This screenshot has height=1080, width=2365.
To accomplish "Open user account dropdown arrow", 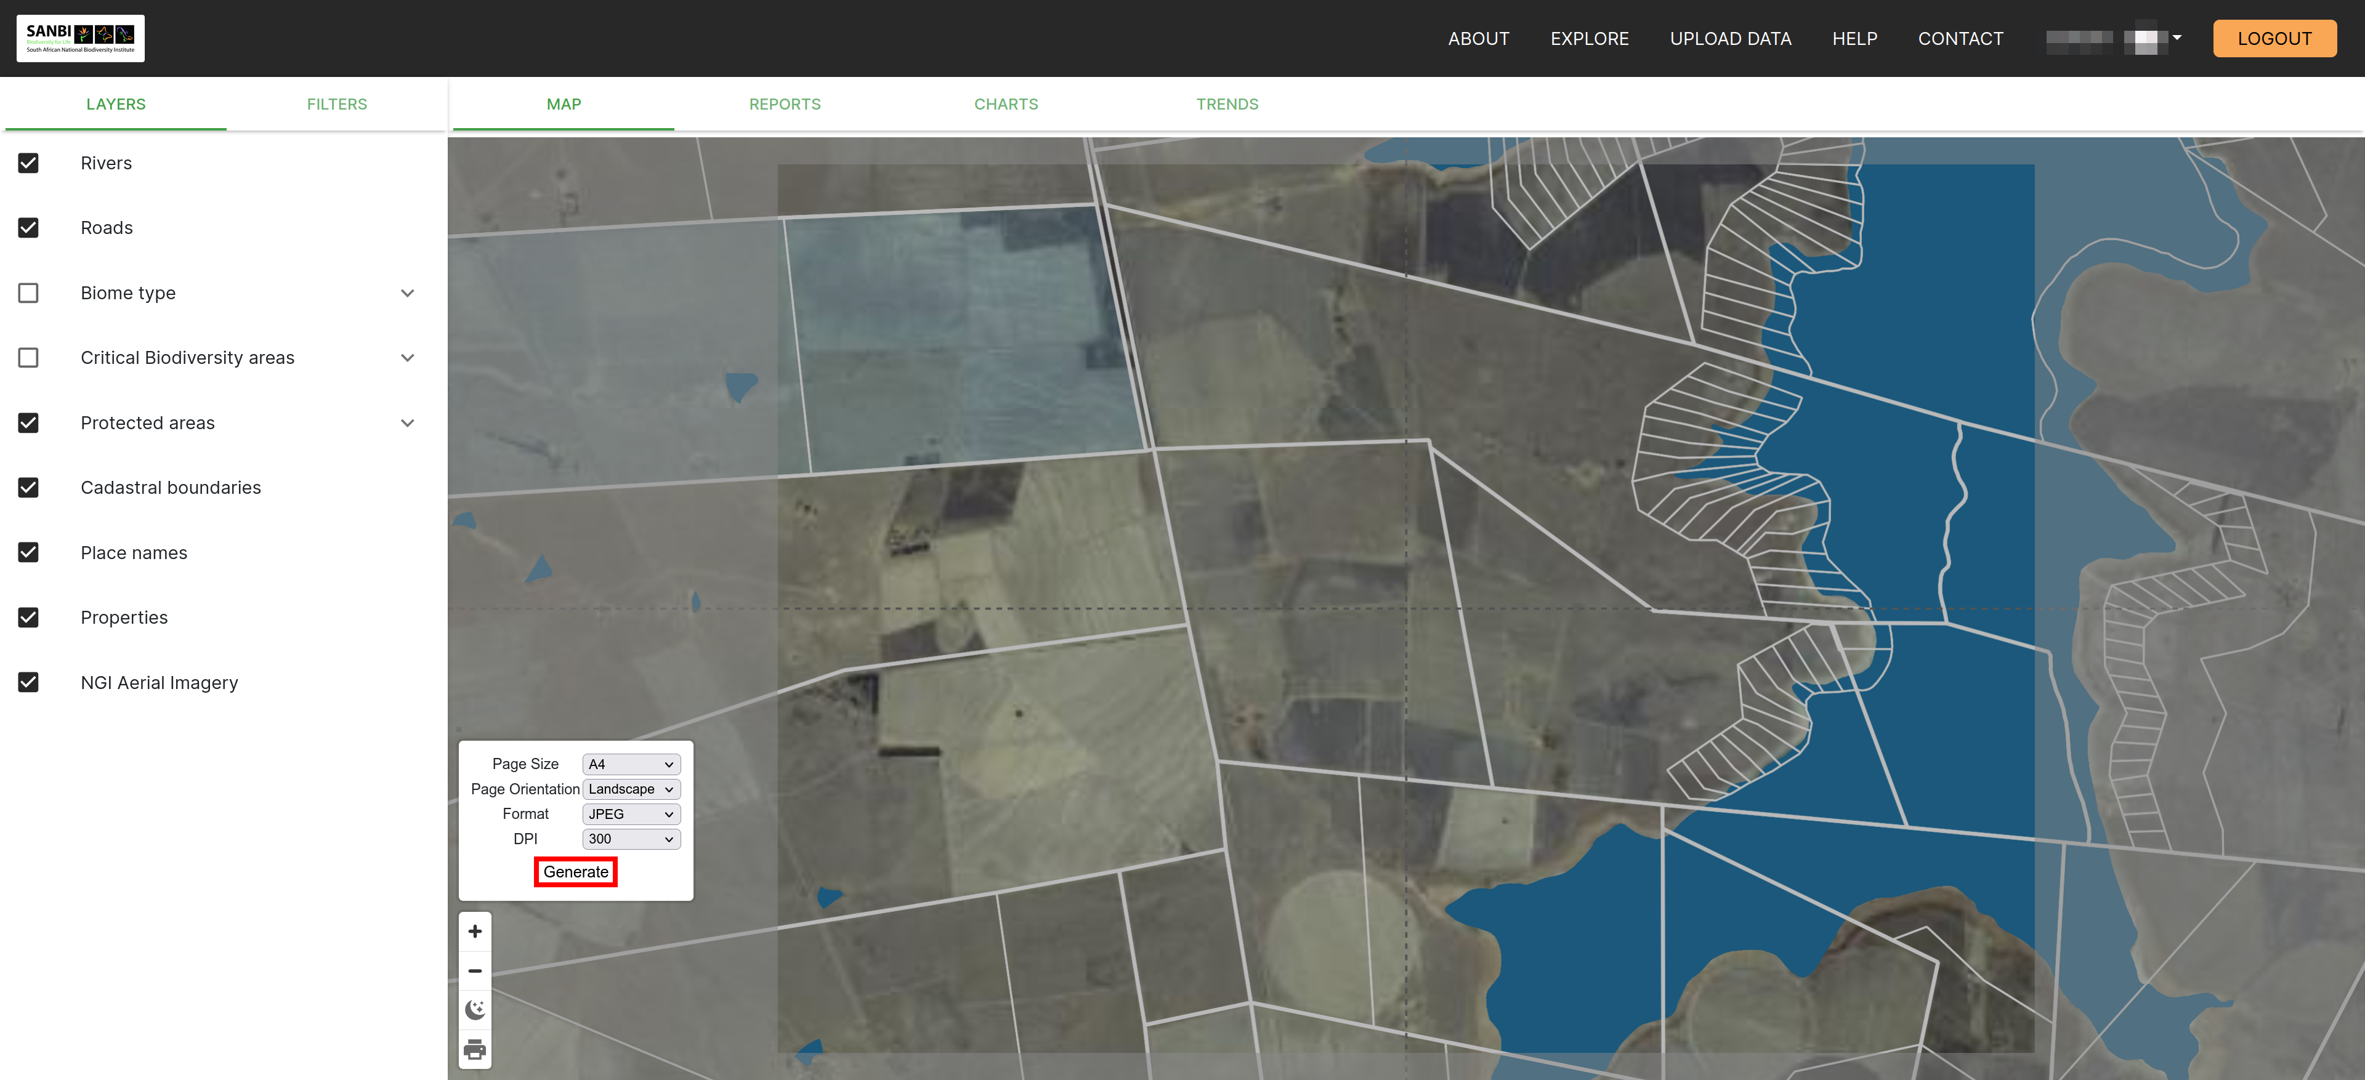I will [x=2177, y=38].
